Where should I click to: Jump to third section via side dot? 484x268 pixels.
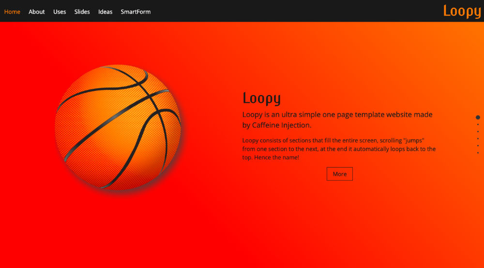[x=478, y=131]
